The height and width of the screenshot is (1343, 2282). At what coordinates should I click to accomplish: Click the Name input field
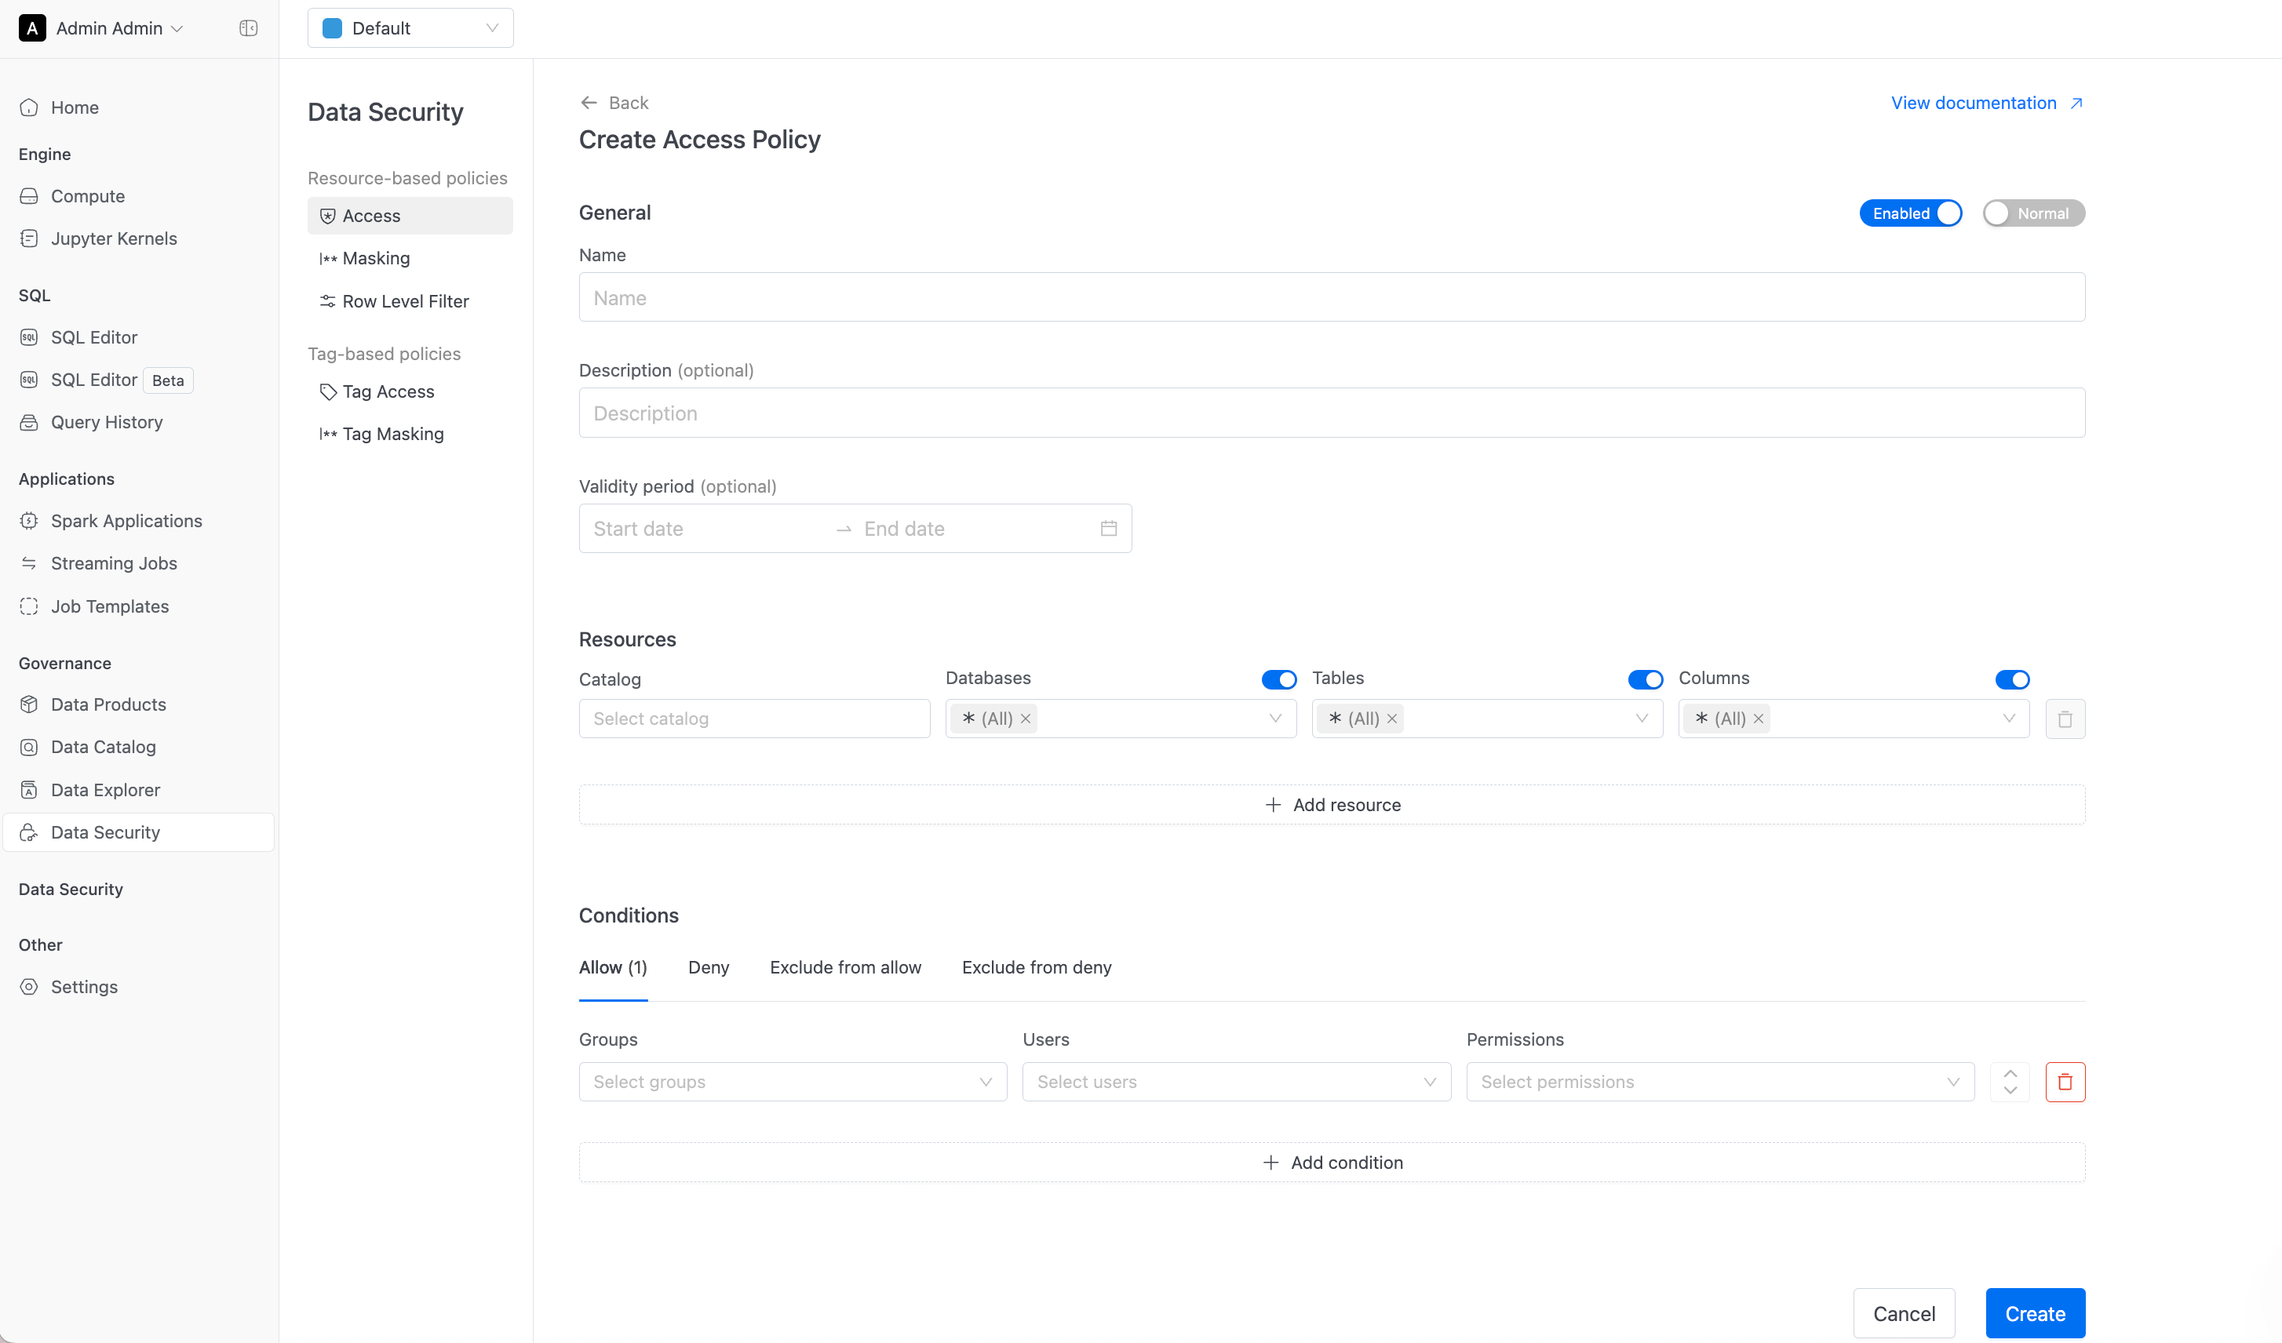[x=1331, y=298]
